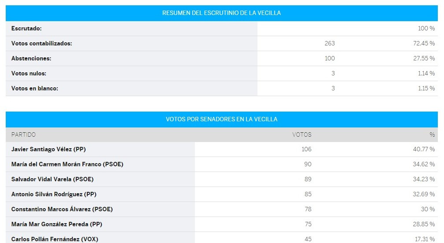Click the percent column header in senators table
The width and height of the screenshot is (444, 243).
point(432,135)
